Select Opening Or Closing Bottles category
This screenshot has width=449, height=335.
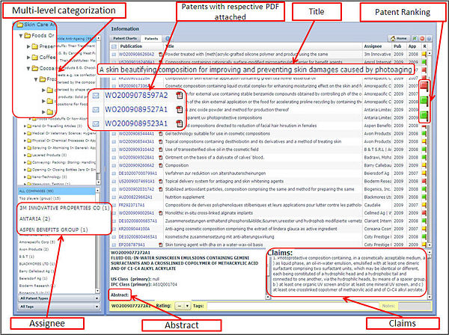[x=64, y=170]
